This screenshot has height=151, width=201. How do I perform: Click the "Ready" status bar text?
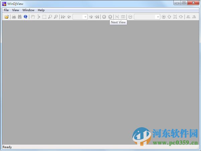(7, 147)
